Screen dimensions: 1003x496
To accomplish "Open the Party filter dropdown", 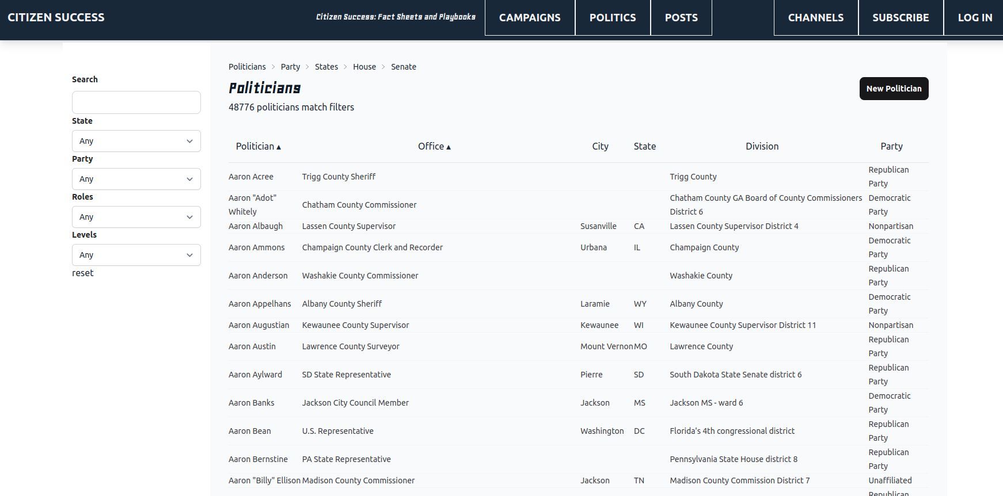I will tap(136, 179).
